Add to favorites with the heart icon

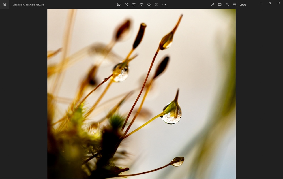point(141,5)
